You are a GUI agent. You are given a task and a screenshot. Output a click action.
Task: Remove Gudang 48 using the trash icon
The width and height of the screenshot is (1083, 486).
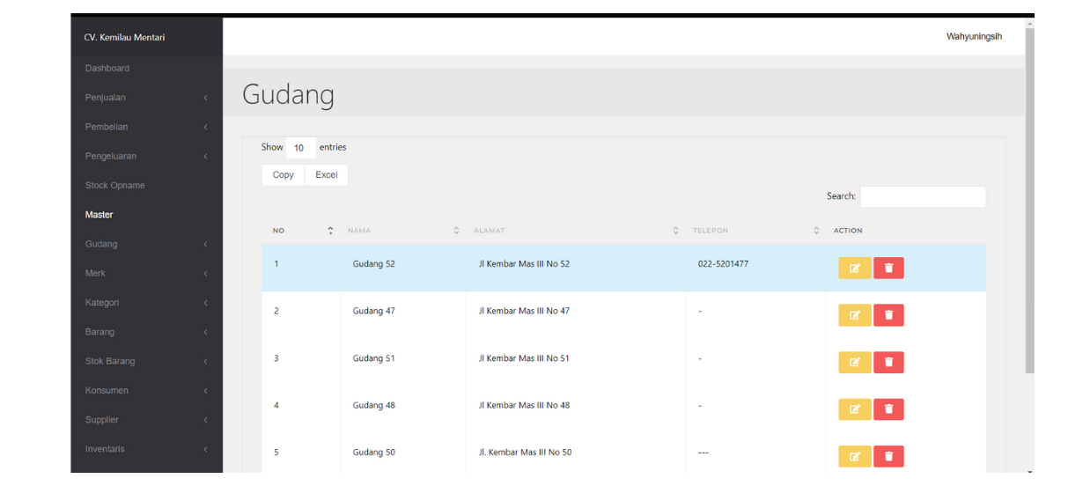[x=888, y=409]
